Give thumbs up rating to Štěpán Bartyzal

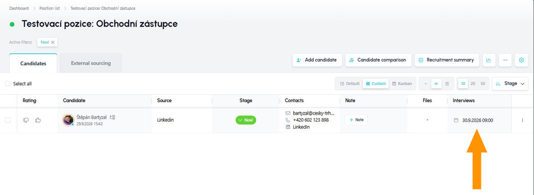point(38,120)
